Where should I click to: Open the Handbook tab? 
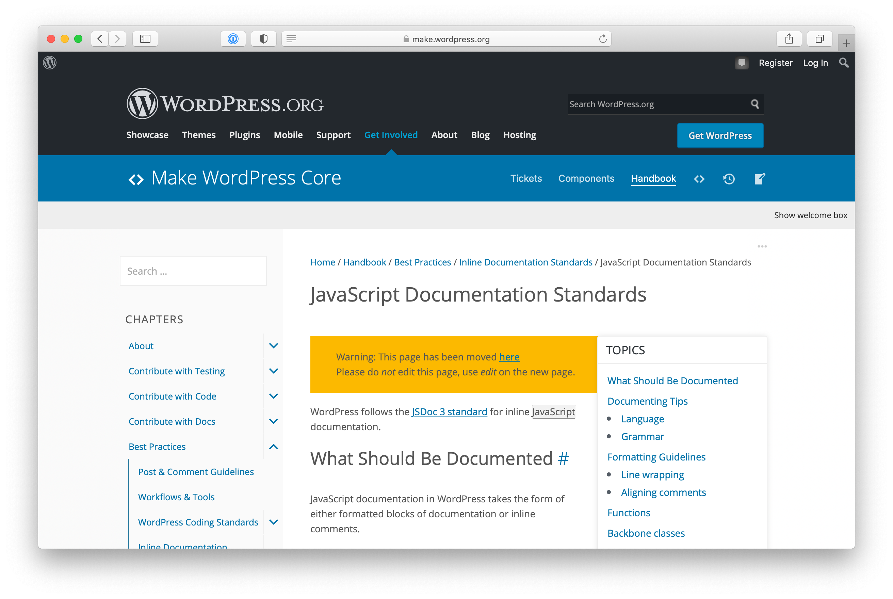pyautogui.click(x=653, y=178)
